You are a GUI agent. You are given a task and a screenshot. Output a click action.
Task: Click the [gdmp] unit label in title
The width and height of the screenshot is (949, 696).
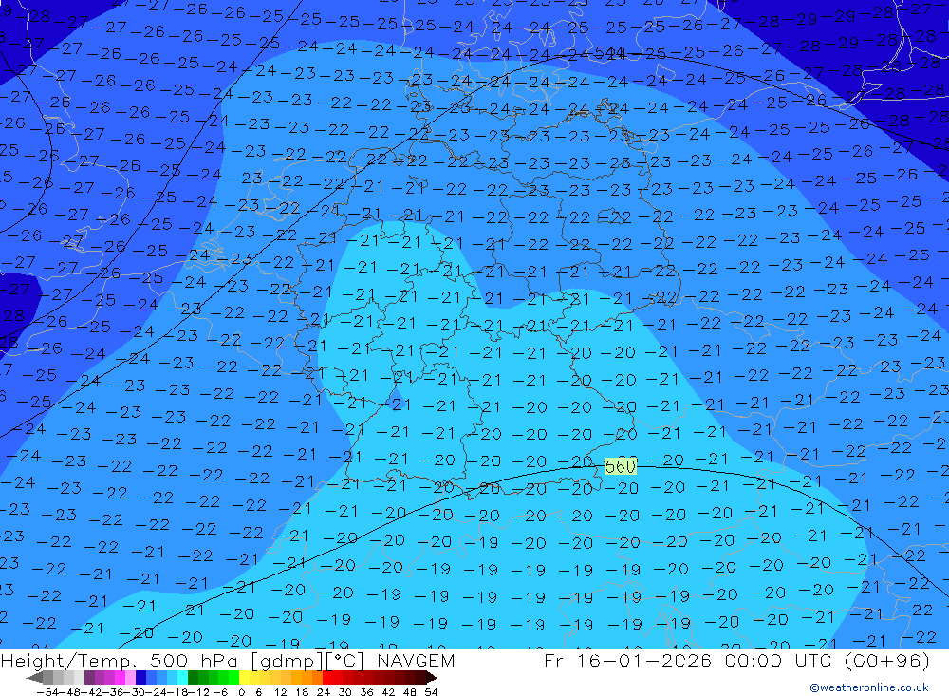pos(276,661)
